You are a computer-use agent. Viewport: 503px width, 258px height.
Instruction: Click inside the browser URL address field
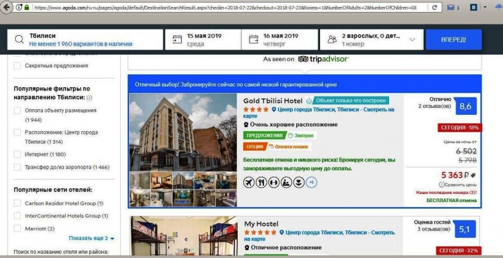[x=224, y=7]
